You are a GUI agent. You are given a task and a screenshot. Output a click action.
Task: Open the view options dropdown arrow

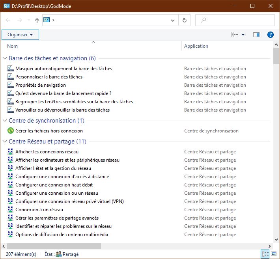(243, 35)
